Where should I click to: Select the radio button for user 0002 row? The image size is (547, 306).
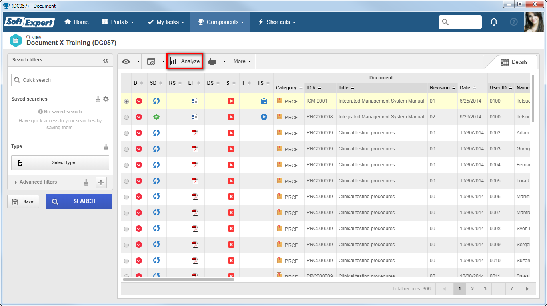[126, 133]
